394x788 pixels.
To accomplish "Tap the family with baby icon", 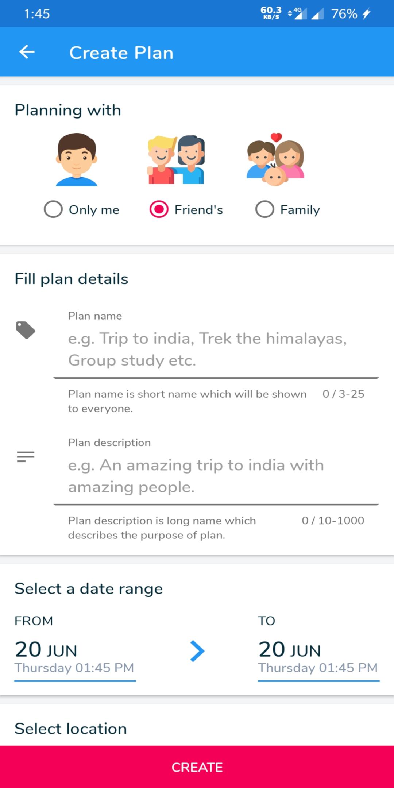I will (275, 160).
